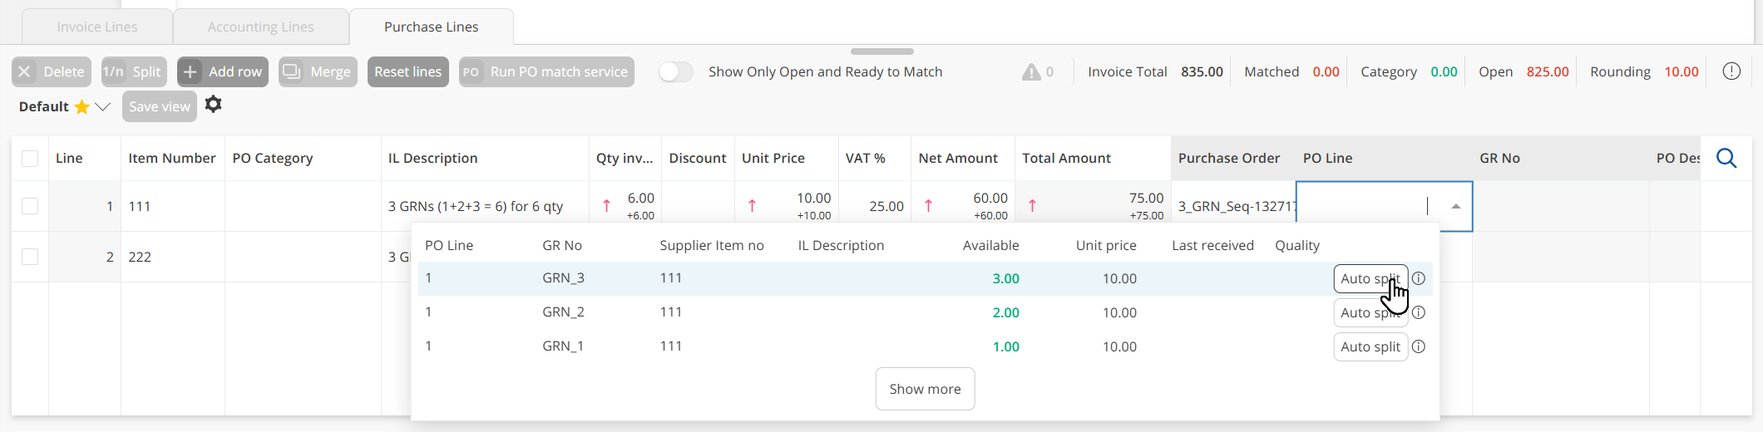1763x432 pixels.
Task: Check the select-all checkbox in table header
Action: [x=30, y=159]
